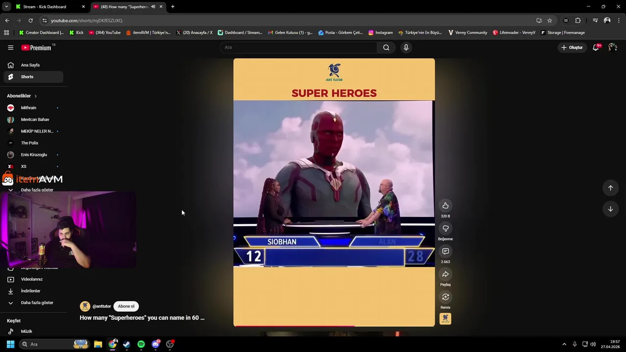Like the Short with thumbs up
The height and width of the screenshot is (352, 626).
[x=446, y=205]
